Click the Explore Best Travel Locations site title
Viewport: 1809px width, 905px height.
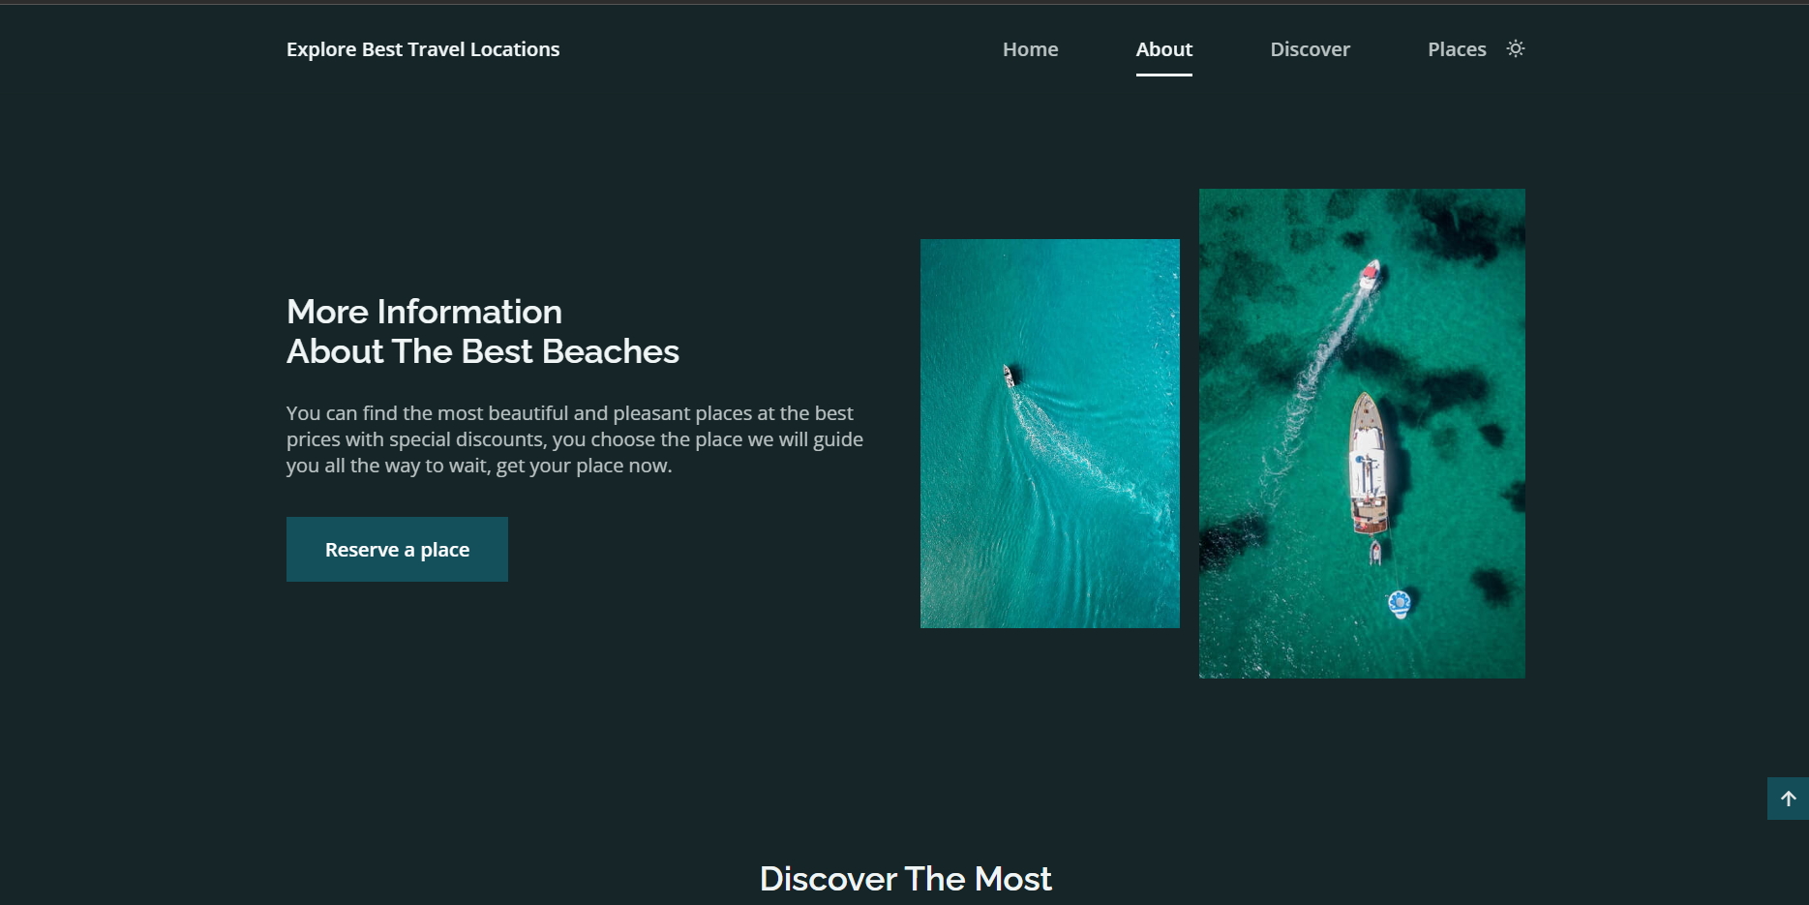[x=423, y=48]
